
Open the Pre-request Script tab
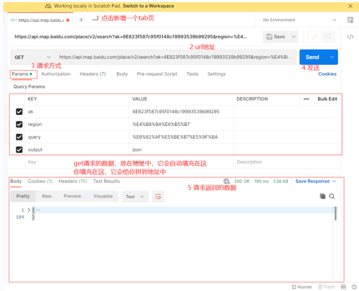point(157,74)
